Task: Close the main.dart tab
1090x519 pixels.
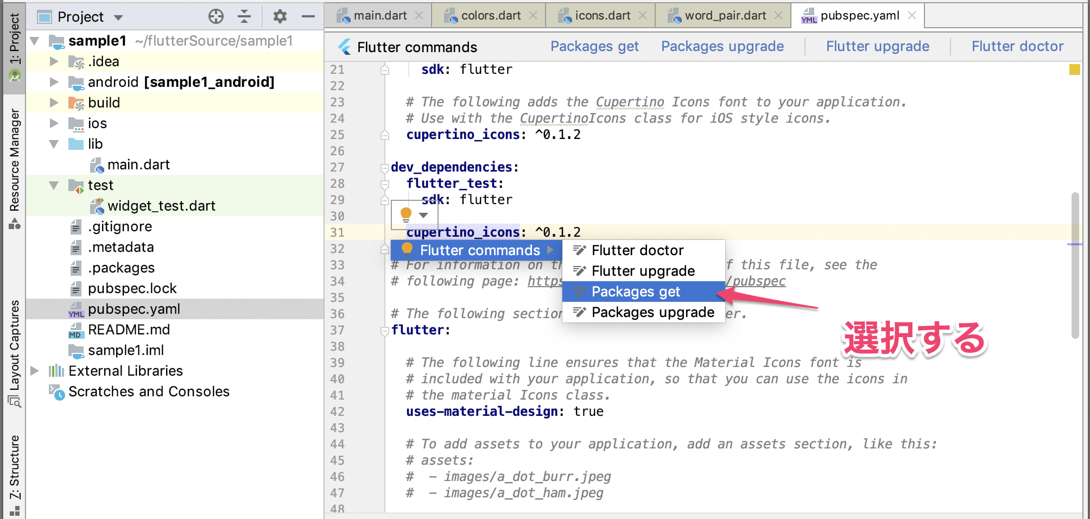Action: 419,16
